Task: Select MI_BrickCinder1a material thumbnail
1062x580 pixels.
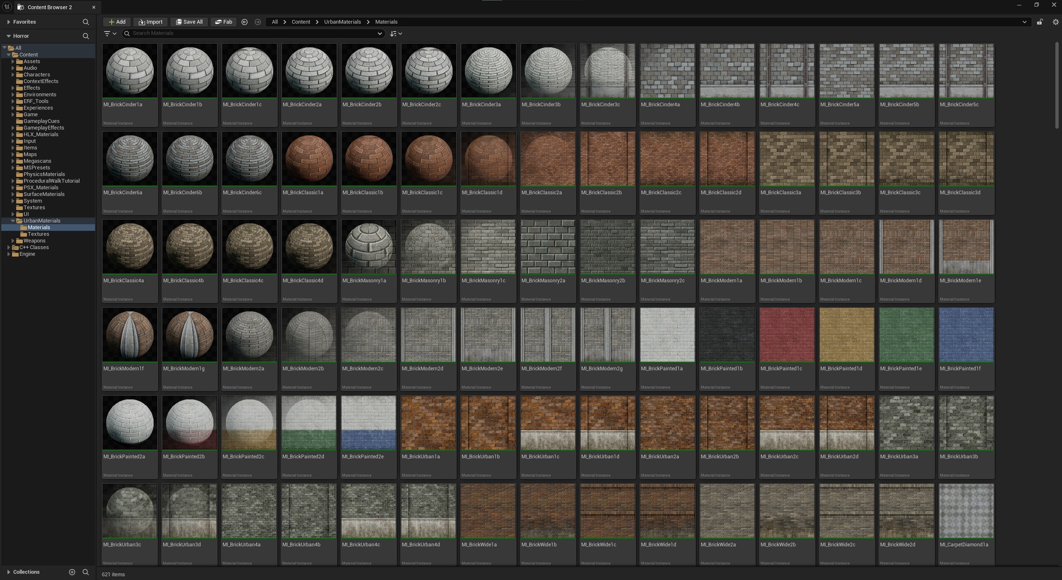Action: point(130,71)
